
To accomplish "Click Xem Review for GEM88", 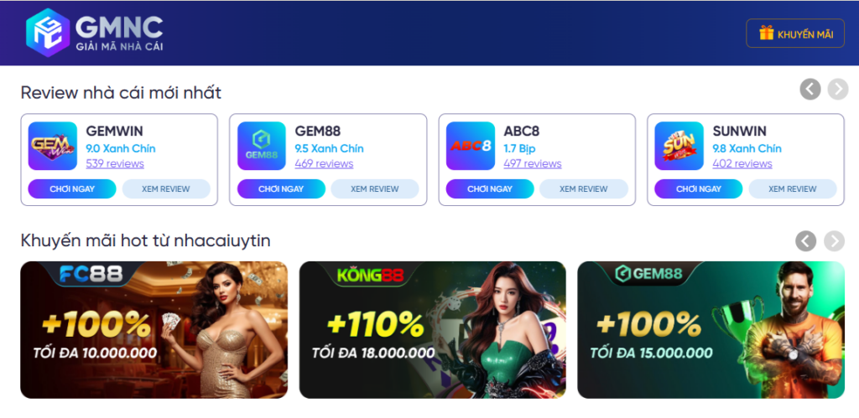I will coord(375,188).
